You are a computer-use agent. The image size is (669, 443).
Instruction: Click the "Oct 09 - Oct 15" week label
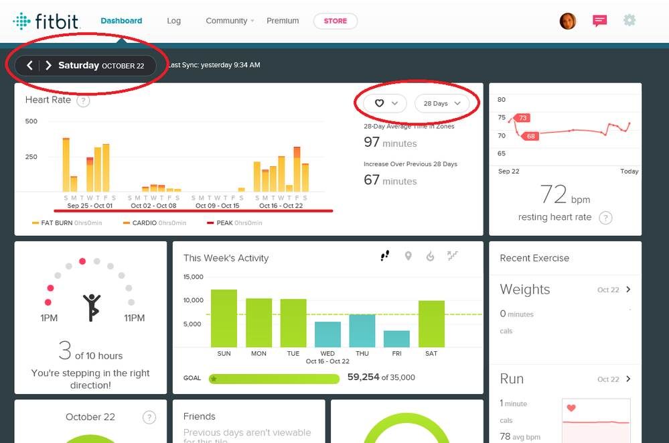217,206
